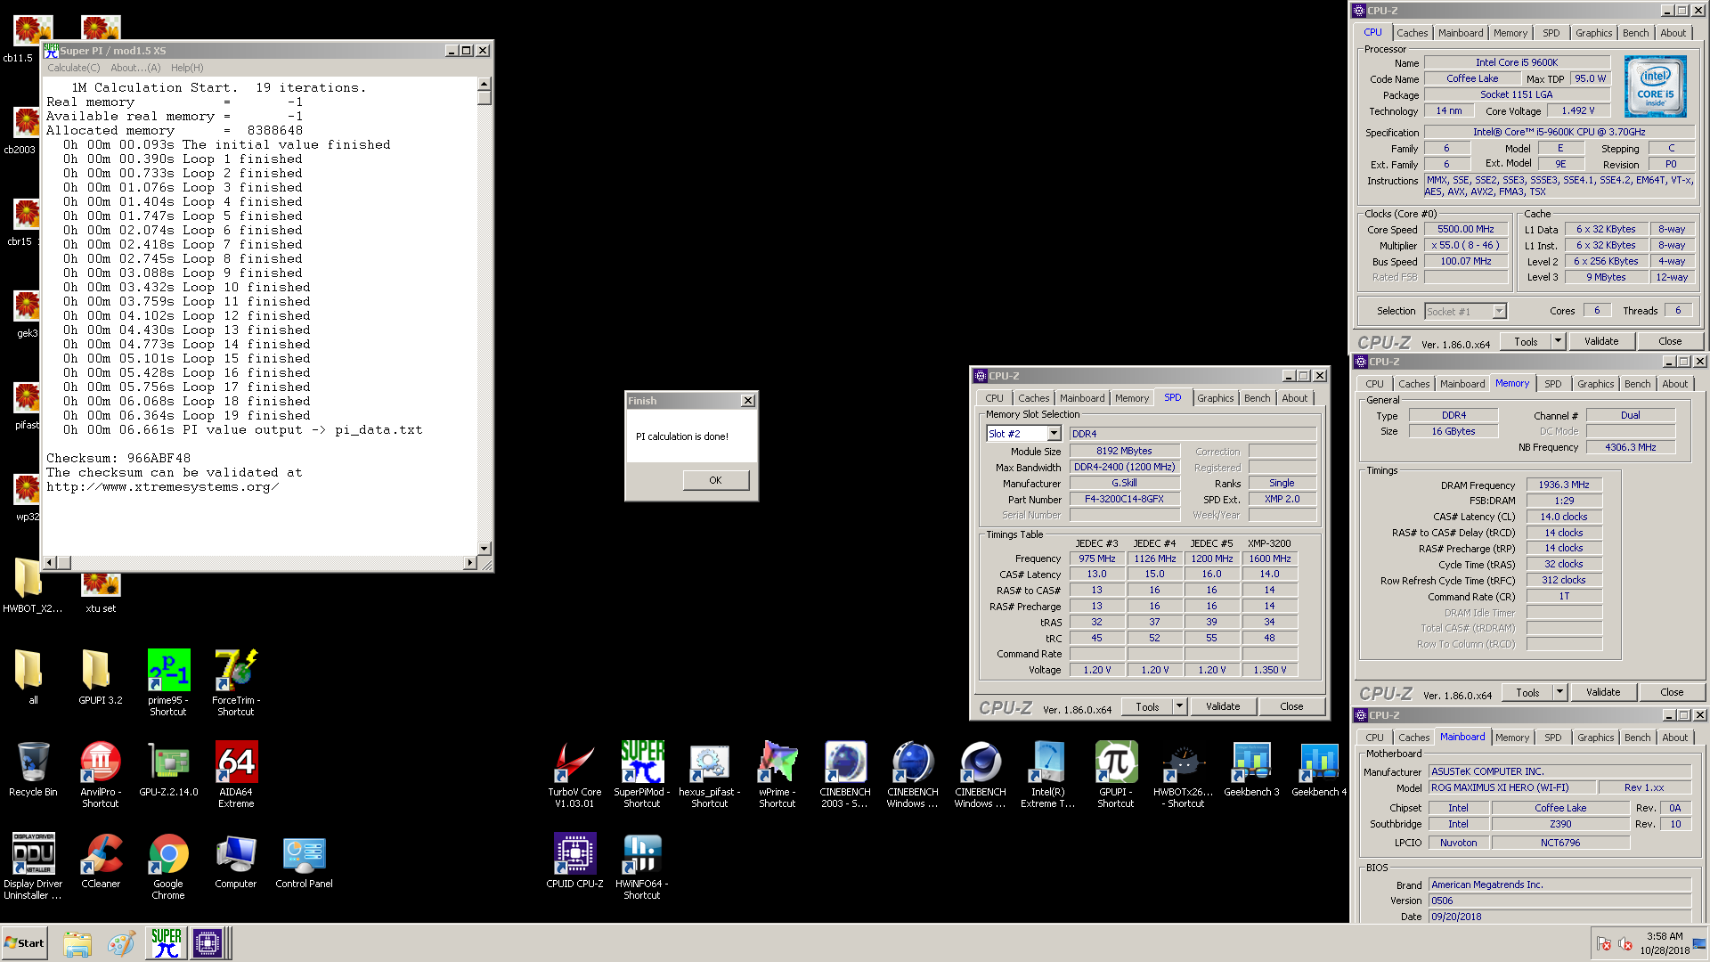1710x962 pixels.
Task: Open HWiNFO64 shortcut
Action: pos(642,865)
